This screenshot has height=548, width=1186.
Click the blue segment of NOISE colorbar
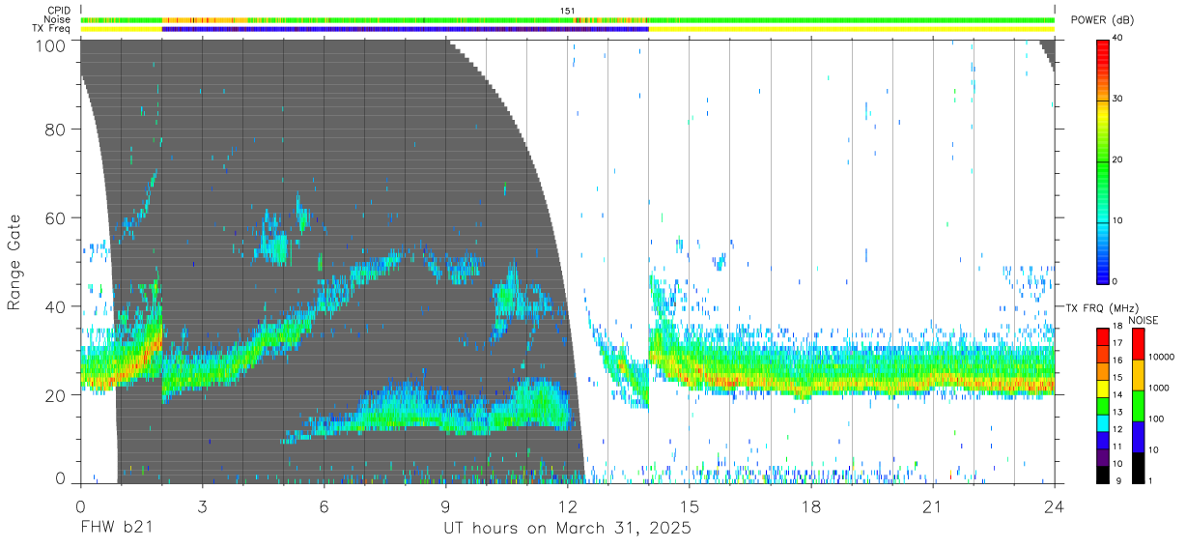1136,437
